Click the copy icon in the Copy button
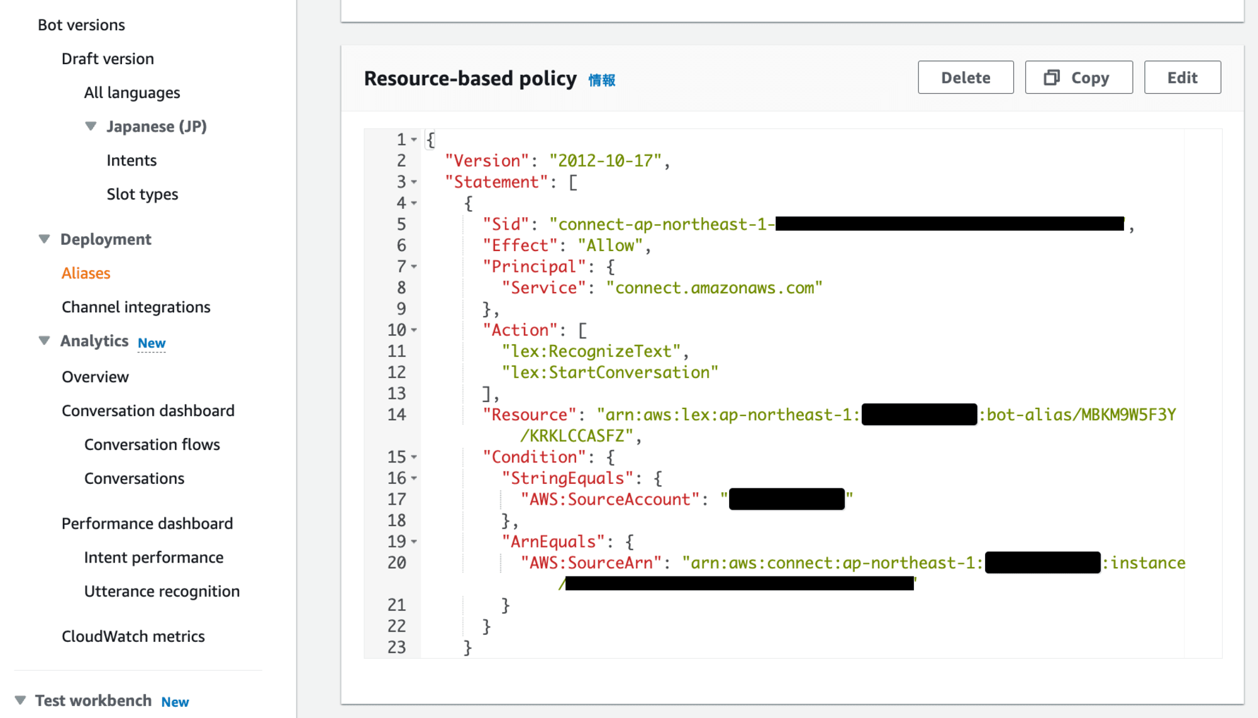 pos(1052,77)
